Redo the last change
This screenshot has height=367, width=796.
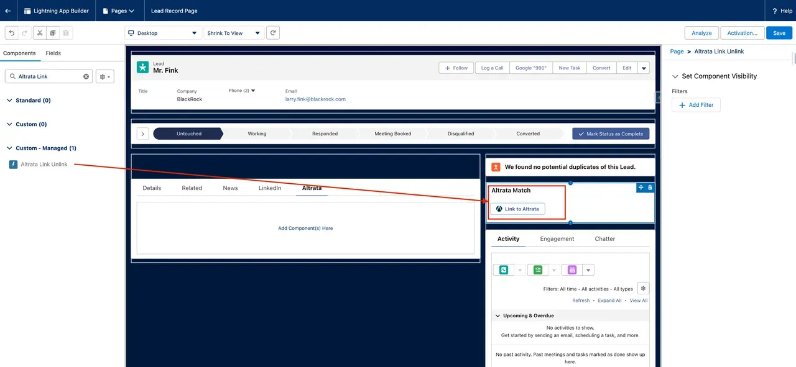point(25,33)
